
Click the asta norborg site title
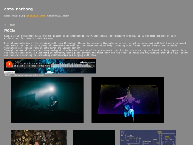(x=18, y=9)
